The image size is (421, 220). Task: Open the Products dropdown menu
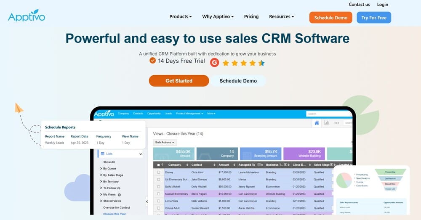[181, 17]
